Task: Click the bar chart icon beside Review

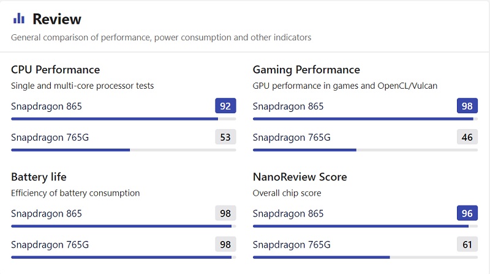Action: (x=19, y=18)
